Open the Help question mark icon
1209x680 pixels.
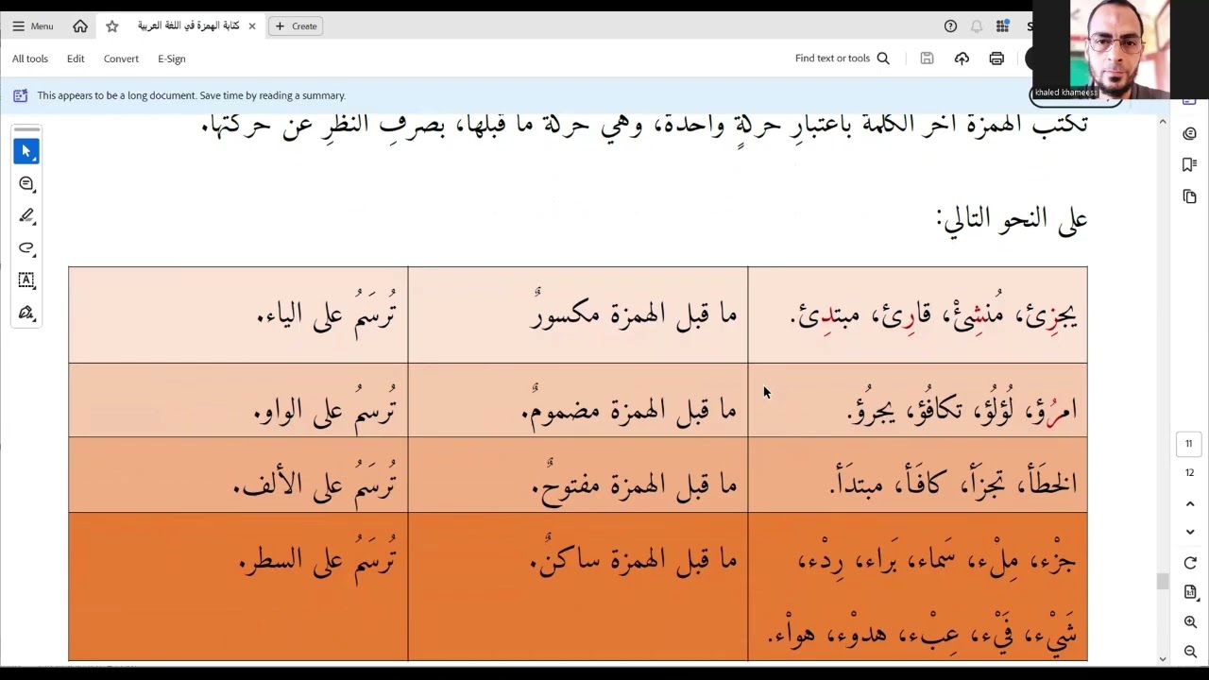point(950,26)
